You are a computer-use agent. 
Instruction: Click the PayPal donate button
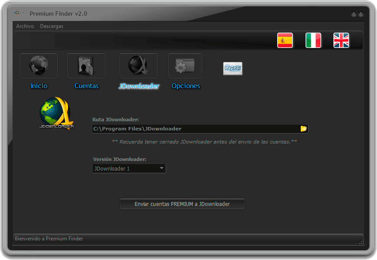(x=233, y=68)
